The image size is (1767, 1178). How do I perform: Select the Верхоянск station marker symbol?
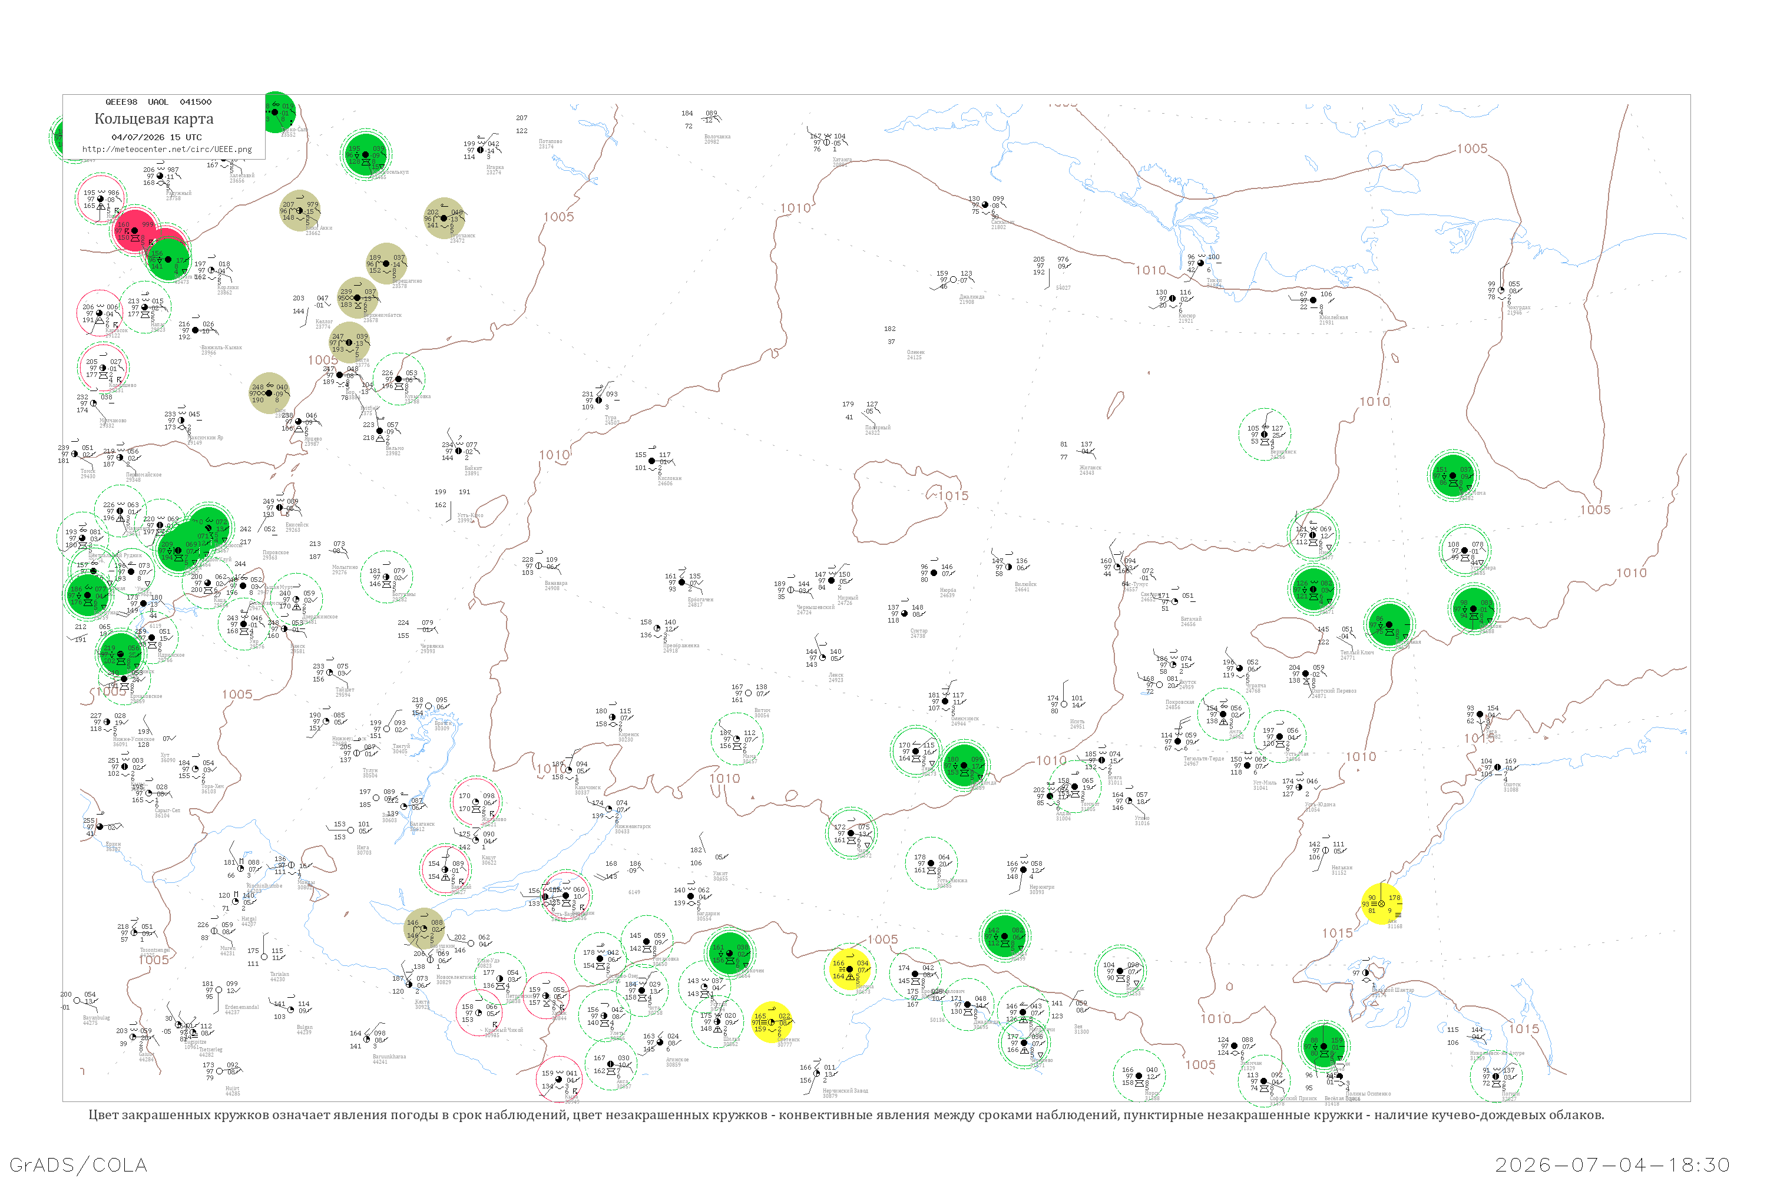coord(1265,435)
